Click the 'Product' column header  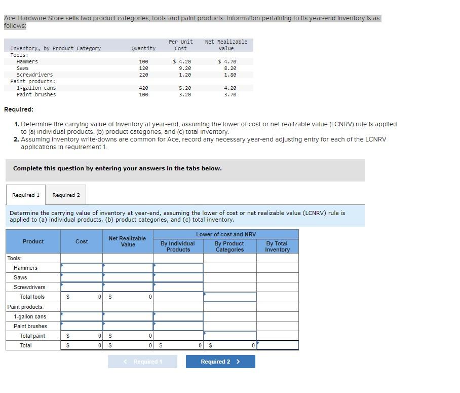(x=33, y=241)
